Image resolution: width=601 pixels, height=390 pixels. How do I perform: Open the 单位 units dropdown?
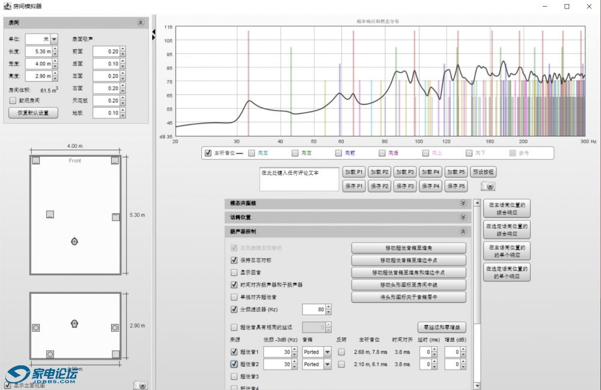click(54, 39)
